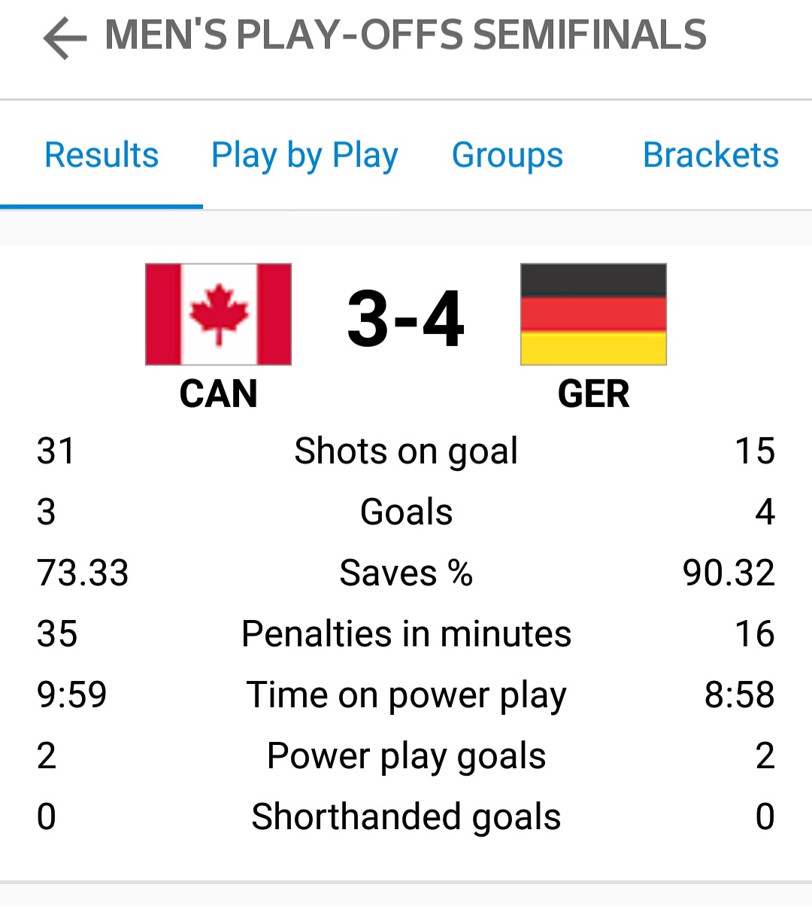Go to the Brackets tab
This screenshot has width=812, height=918.
pos(710,156)
